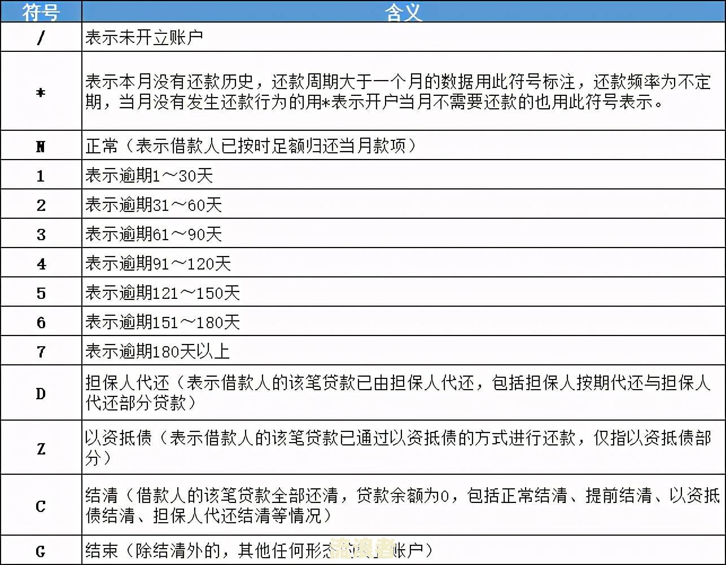Viewport: 726px width, 565px height.
Task: Click the 含义 column header
Action: (x=404, y=11)
